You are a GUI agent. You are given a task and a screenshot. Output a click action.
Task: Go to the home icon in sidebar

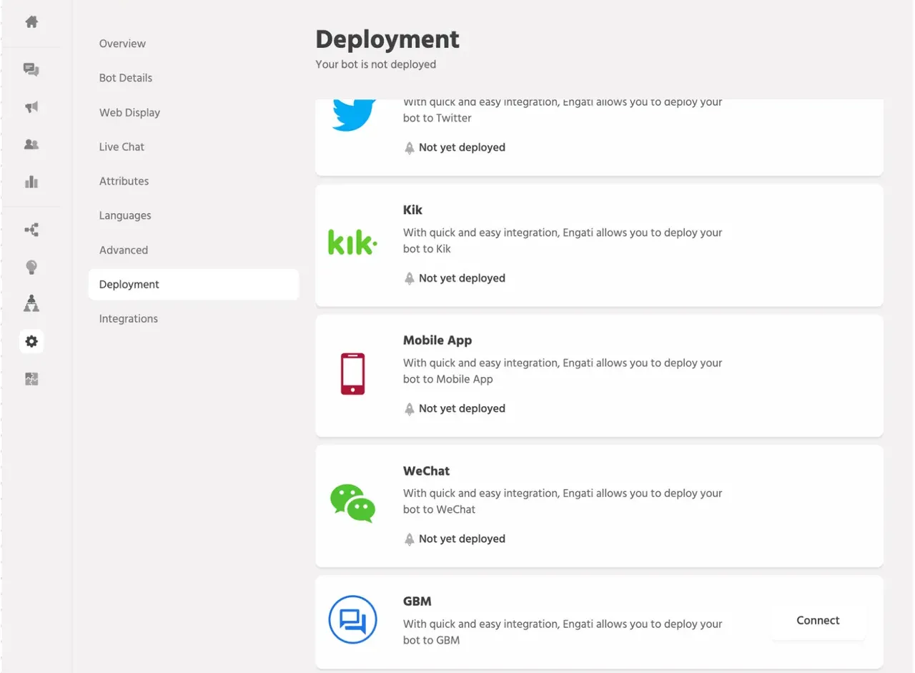point(31,22)
